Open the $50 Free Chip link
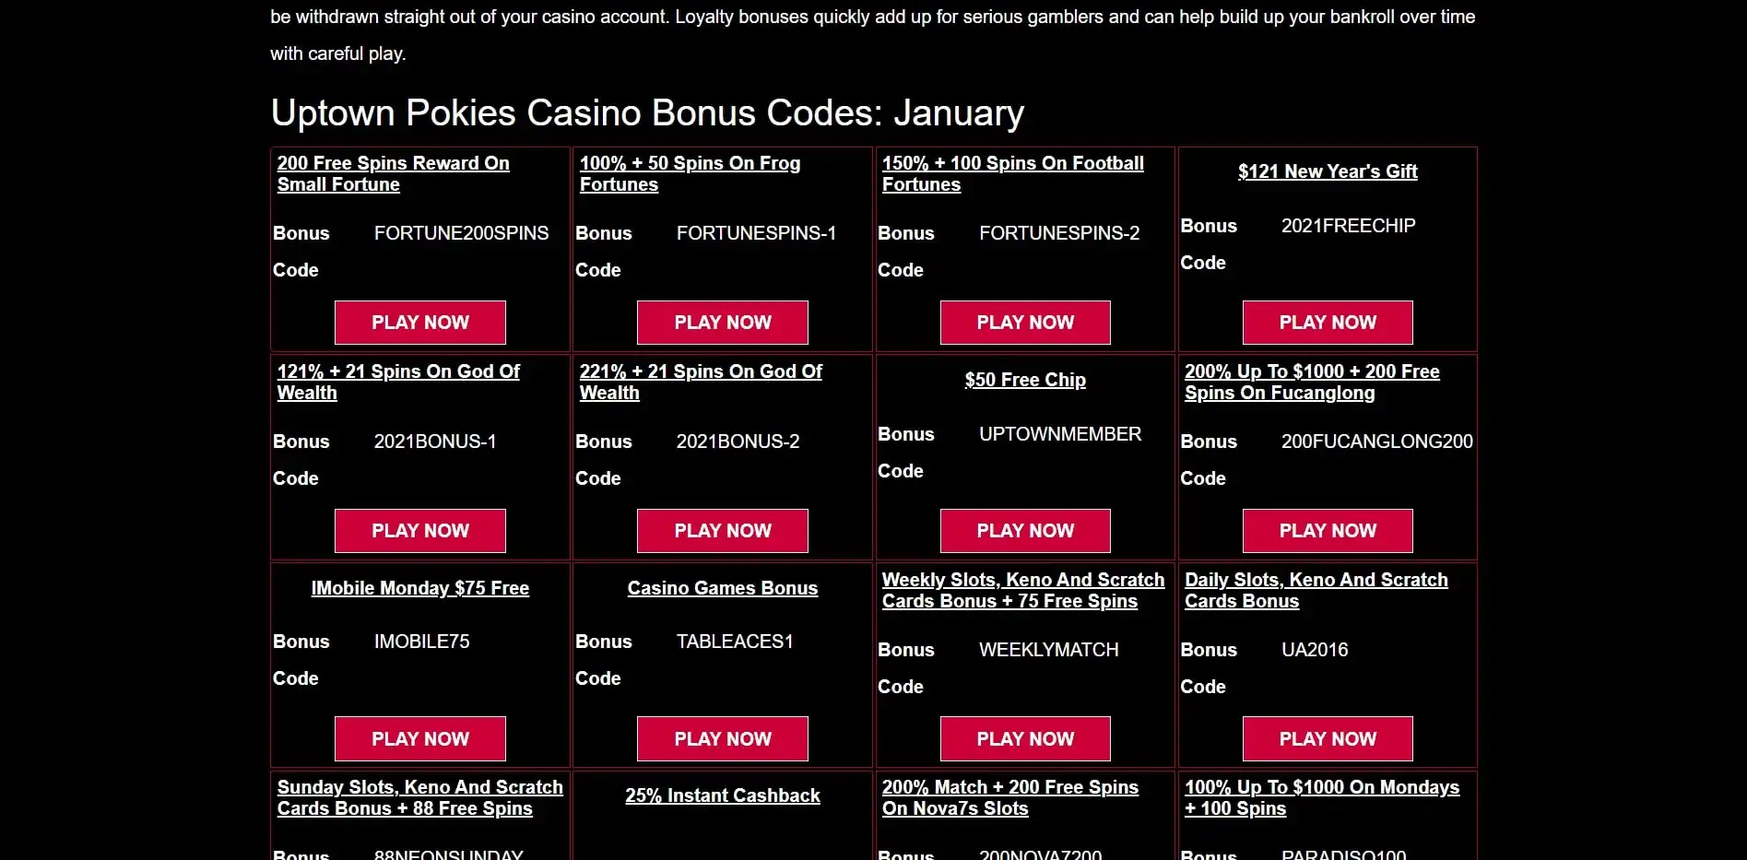The width and height of the screenshot is (1747, 860). click(1025, 380)
